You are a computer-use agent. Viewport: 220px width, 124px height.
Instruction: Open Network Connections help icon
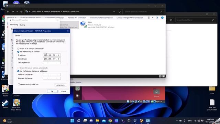pos(162,18)
